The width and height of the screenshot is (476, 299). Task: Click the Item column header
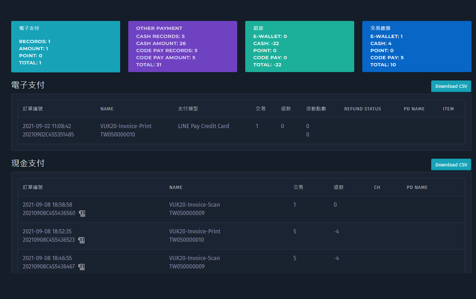(448, 109)
